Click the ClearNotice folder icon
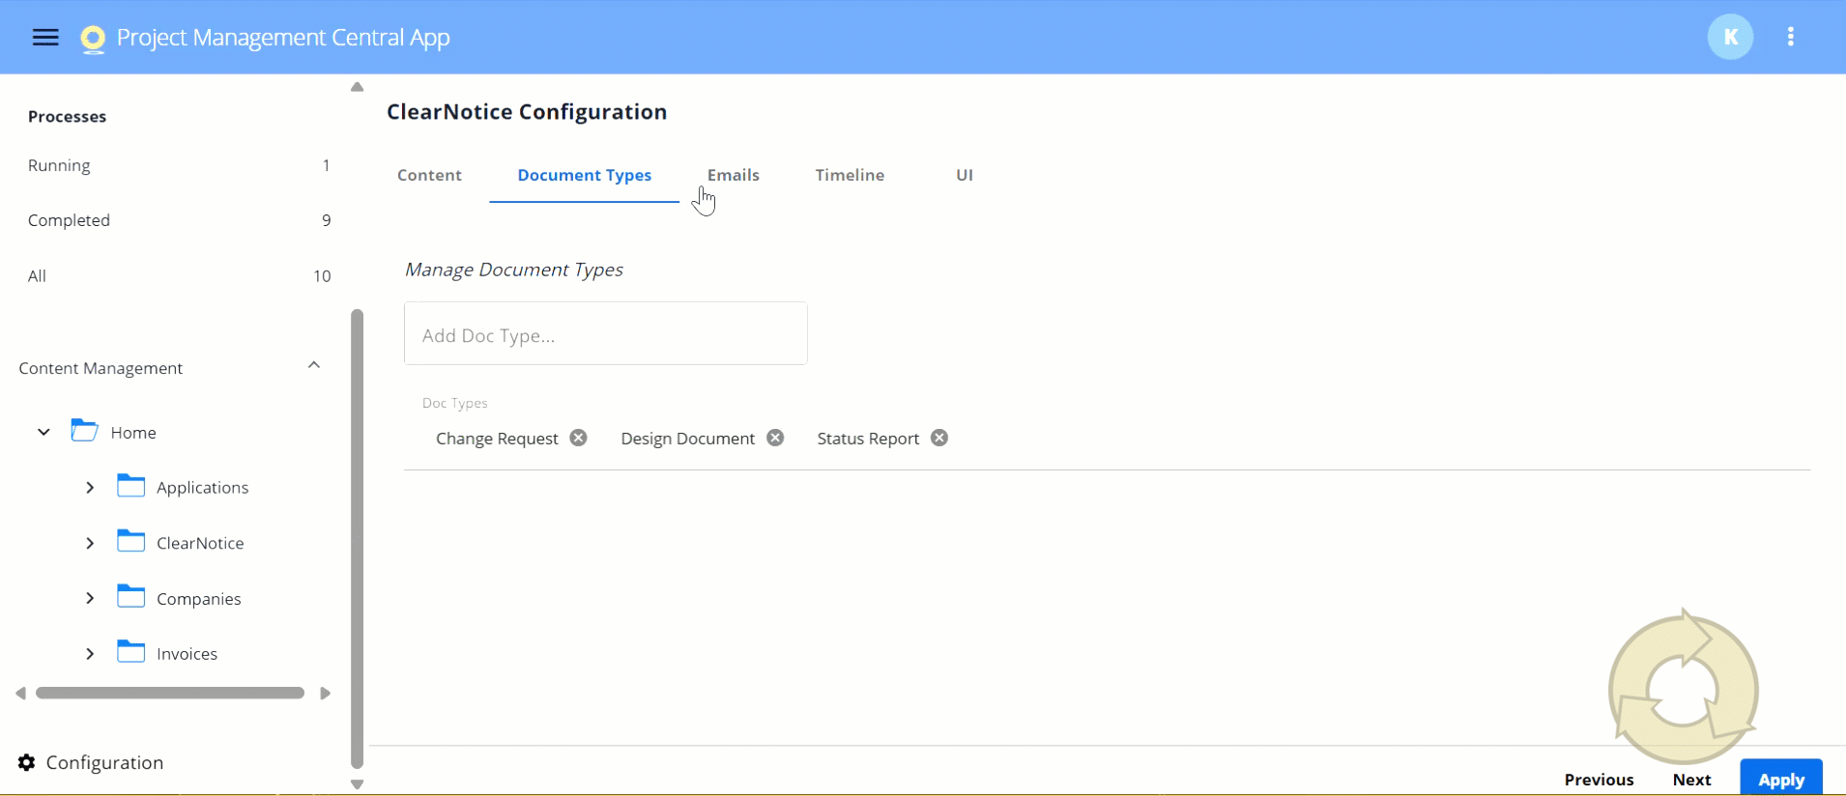This screenshot has width=1846, height=796. (x=131, y=541)
